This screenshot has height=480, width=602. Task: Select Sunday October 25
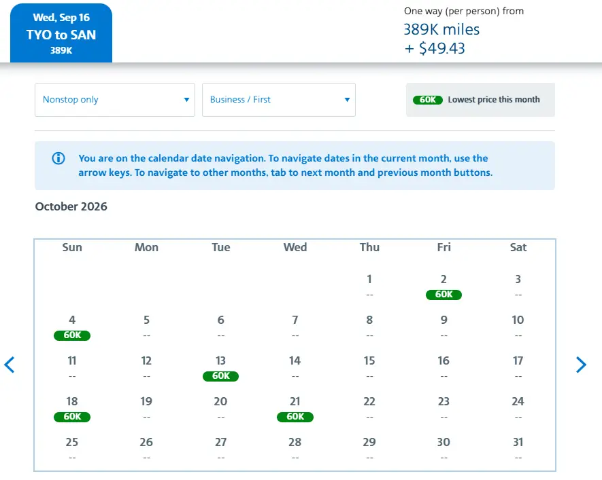(x=72, y=448)
